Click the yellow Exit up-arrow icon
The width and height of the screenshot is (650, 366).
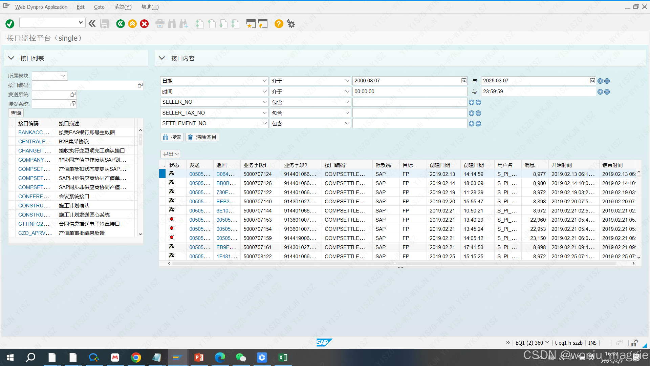(x=132, y=24)
